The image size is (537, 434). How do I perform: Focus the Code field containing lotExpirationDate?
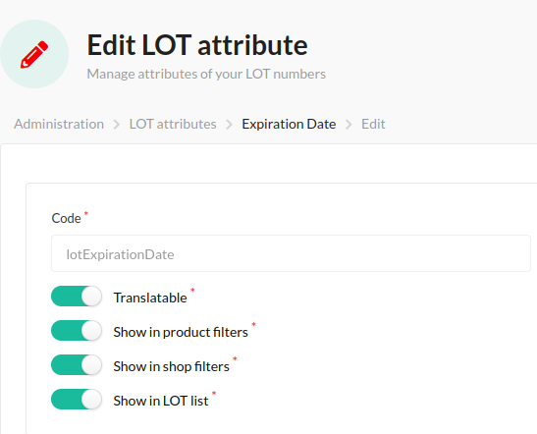coord(291,253)
